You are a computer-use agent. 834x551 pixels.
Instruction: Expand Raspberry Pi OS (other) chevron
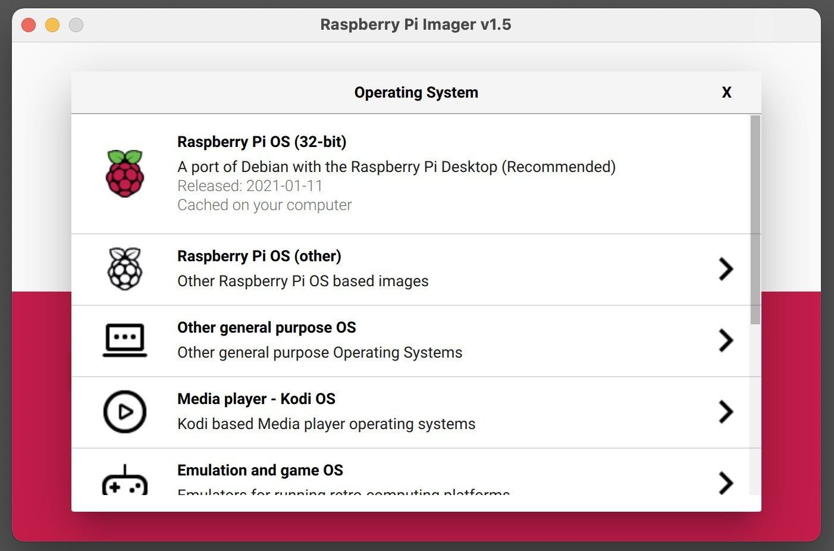click(726, 269)
